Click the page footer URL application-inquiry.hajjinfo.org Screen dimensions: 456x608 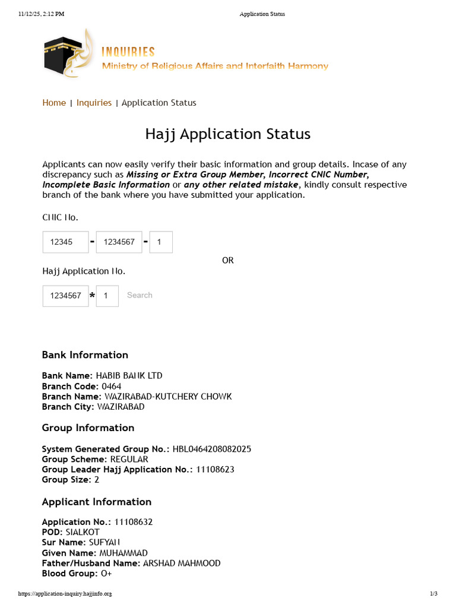point(65,594)
